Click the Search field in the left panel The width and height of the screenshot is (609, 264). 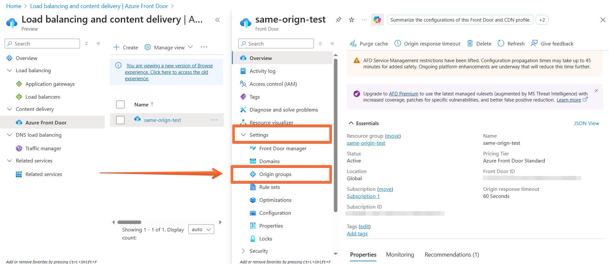[42, 44]
